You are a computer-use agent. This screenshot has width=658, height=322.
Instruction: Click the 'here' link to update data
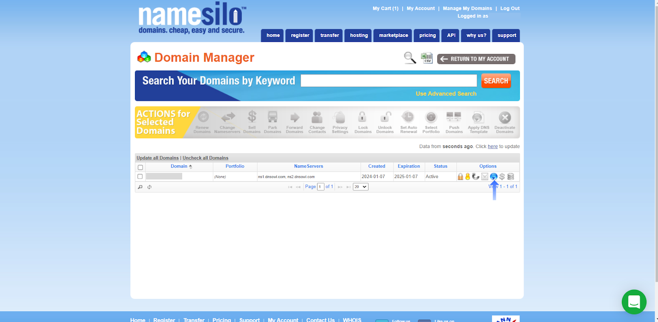pyautogui.click(x=493, y=146)
